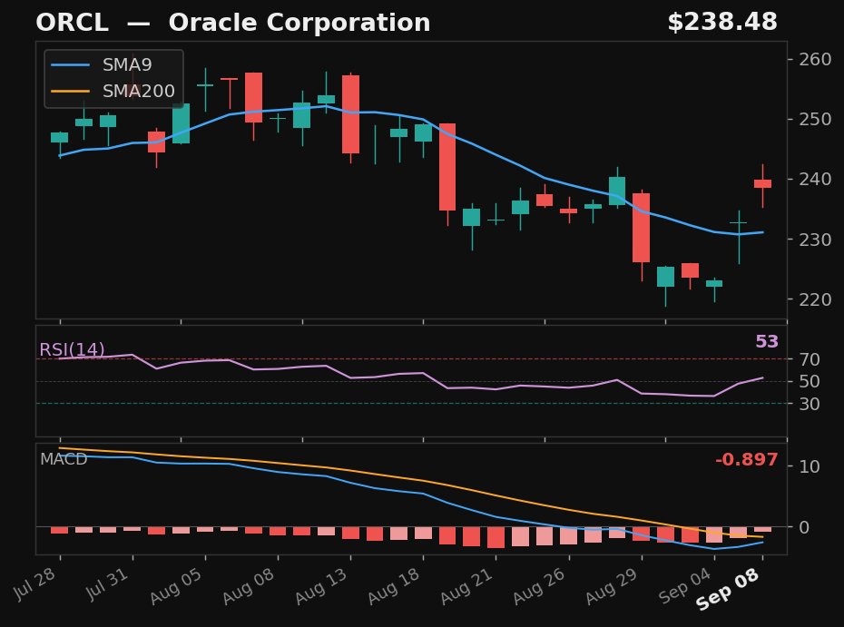Screen dimensions: 844x627
Task: Click the bold Sep 08 date label
Action: point(728,589)
